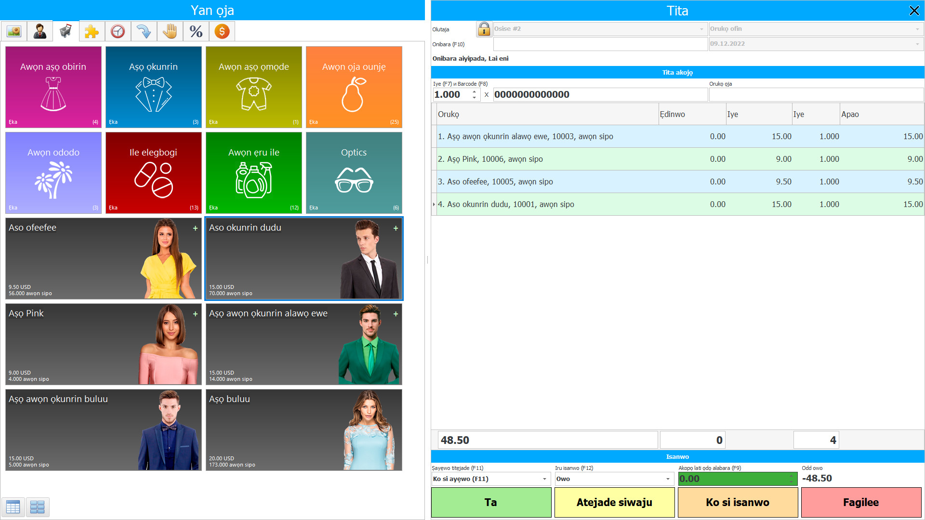
Task: Expand the Osise #2 dropdown
Action: (701, 29)
